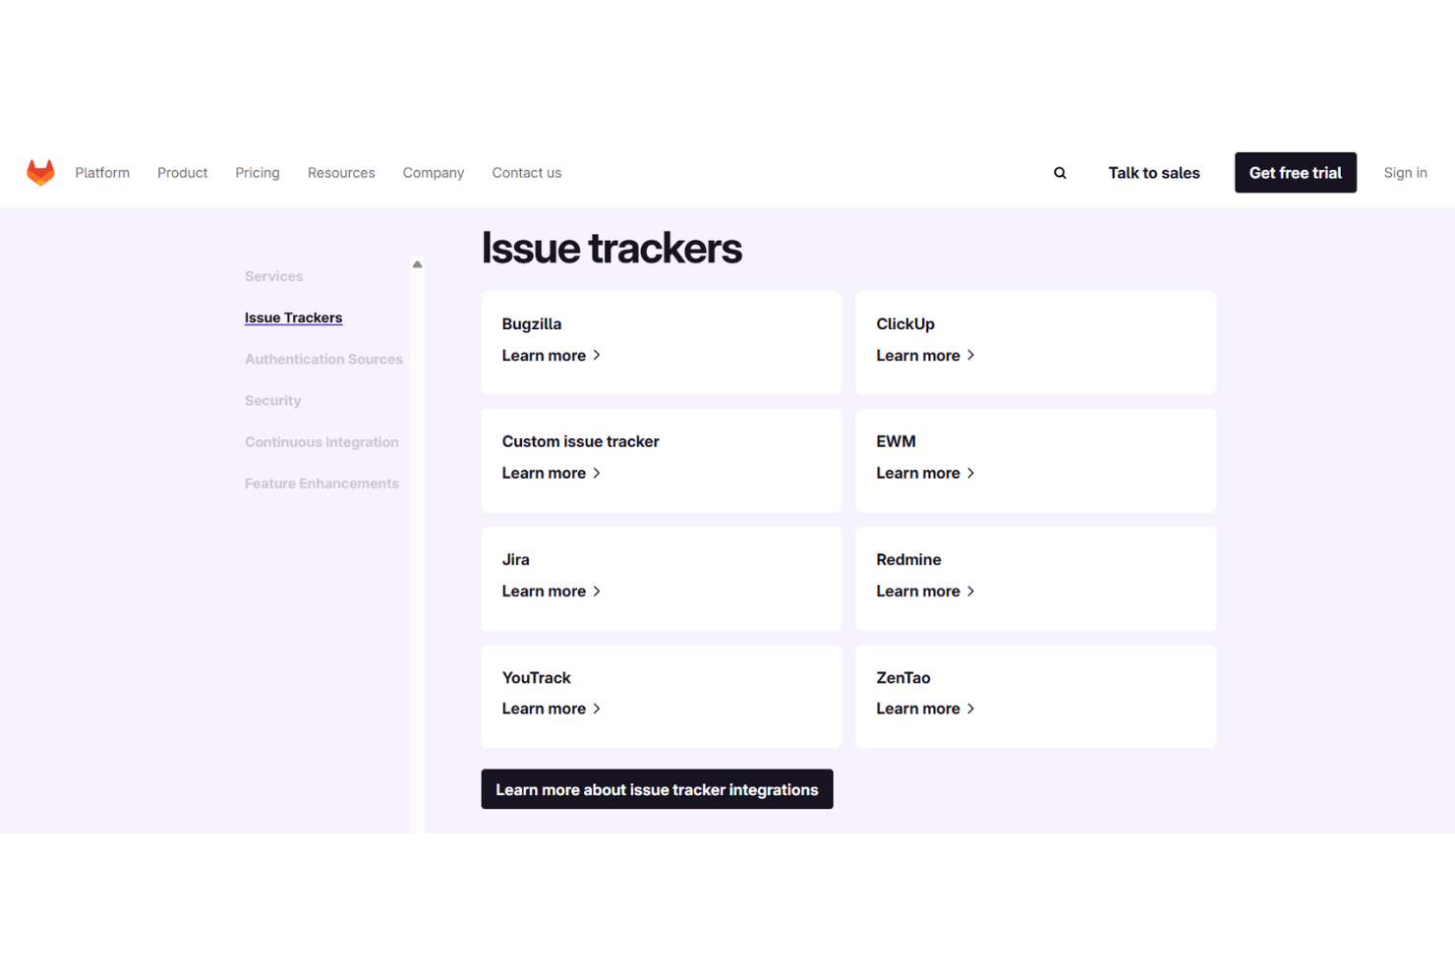Select Talk to sales

pyautogui.click(x=1153, y=172)
